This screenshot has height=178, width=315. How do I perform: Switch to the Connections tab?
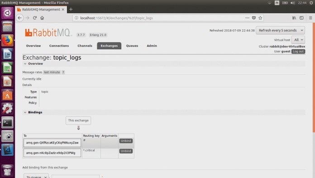[x=59, y=46]
